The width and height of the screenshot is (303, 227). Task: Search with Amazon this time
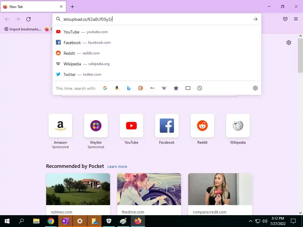coord(117,88)
